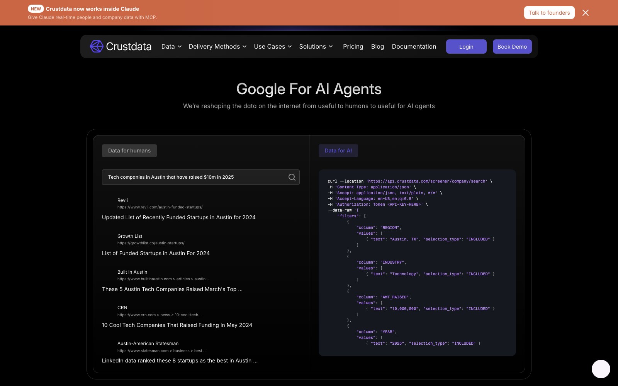Select the Data for humans tab
The image size is (618, 386).
pos(129,151)
